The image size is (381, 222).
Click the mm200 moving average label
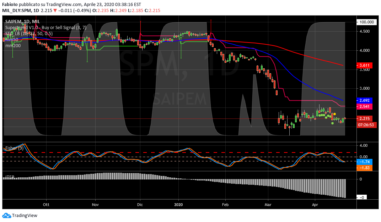pos(12,45)
